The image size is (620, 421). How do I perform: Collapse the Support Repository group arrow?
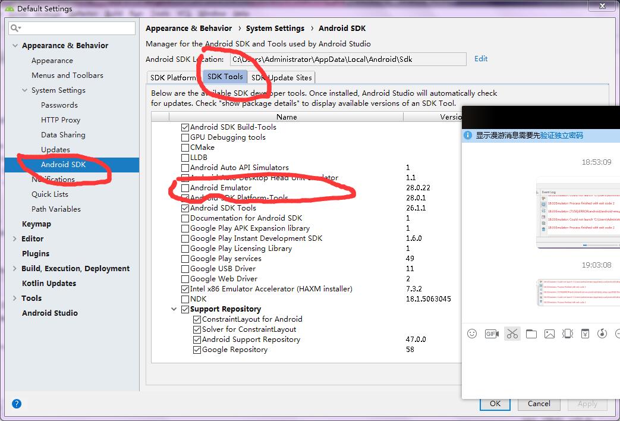tap(174, 309)
